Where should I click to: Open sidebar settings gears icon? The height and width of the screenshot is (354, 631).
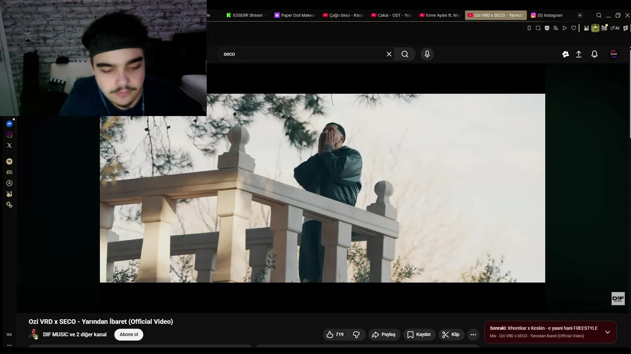click(9, 205)
